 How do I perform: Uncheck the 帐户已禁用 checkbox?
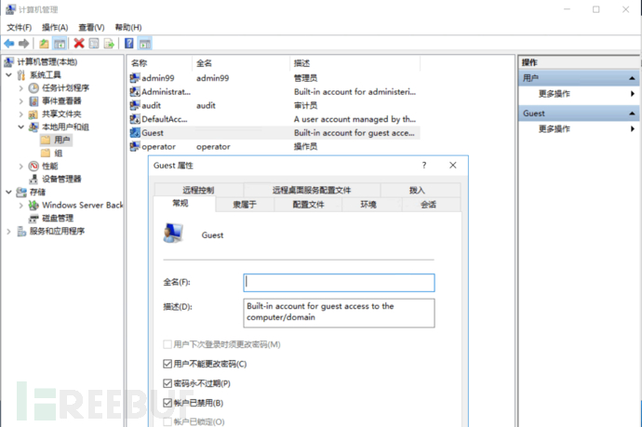coord(167,403)
